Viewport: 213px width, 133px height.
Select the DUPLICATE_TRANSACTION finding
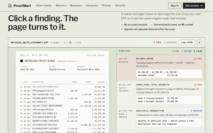click(161, 118)
